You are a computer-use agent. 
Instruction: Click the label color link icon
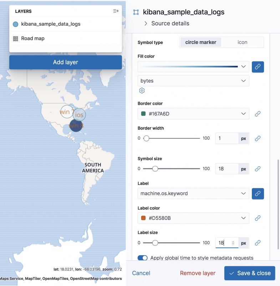click(258, 218)
